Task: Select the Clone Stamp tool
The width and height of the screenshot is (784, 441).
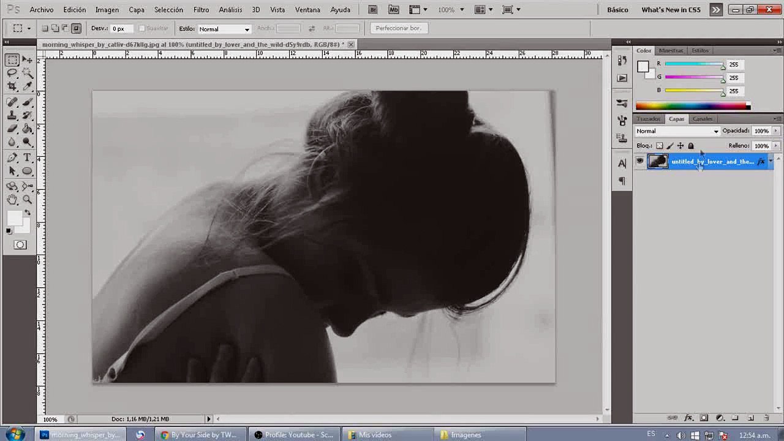Action: [12, 116]
